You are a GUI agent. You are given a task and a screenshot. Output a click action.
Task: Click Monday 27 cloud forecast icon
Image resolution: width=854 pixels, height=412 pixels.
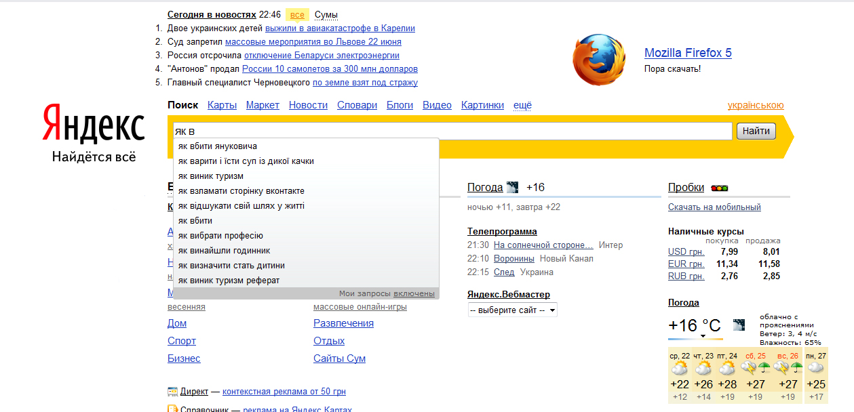(817, 368)
